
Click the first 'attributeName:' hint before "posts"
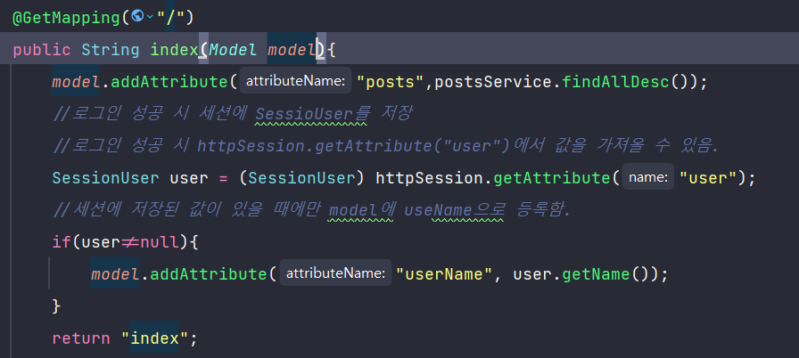coord(295,80)
